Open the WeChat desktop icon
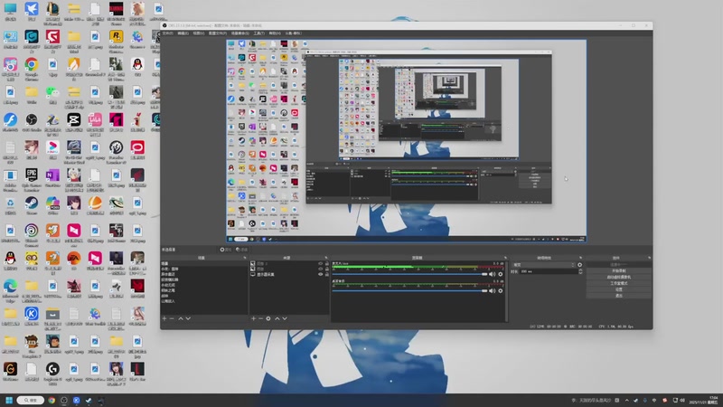 tap(52, 95)
